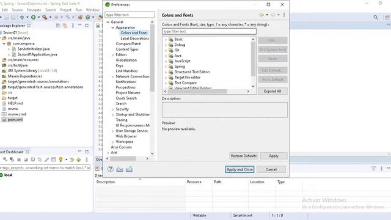Image resolution: width=391 pixels, height=220 pixels.
Task: Maximize the Package Explorer view
Action: pyautogui.click(x=87, y=26)
